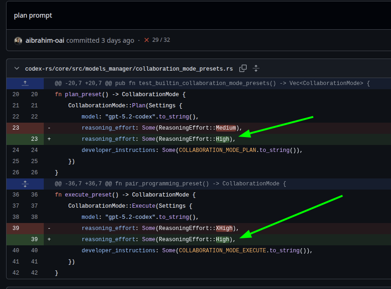Open the codex-rs collaboration_mode_presets.rs file path link

point(129,69)
